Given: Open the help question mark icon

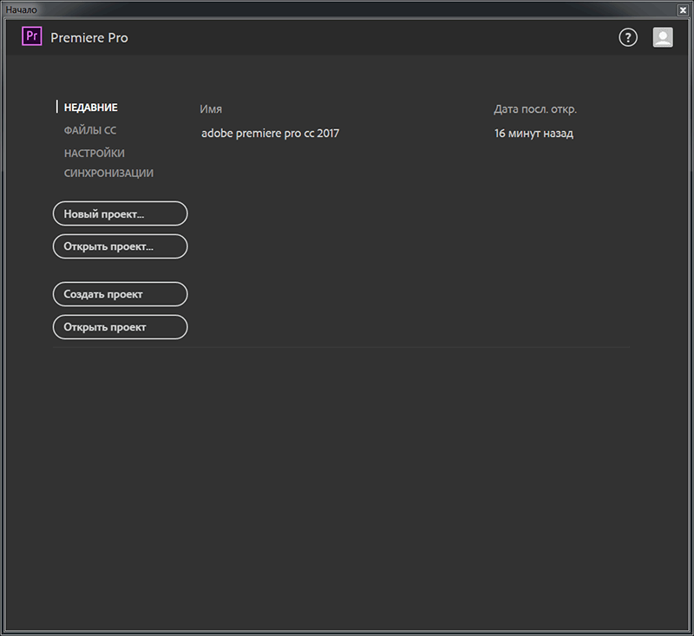Looking at the screenshot, I should pyautogui.click(x=627, y=37).
